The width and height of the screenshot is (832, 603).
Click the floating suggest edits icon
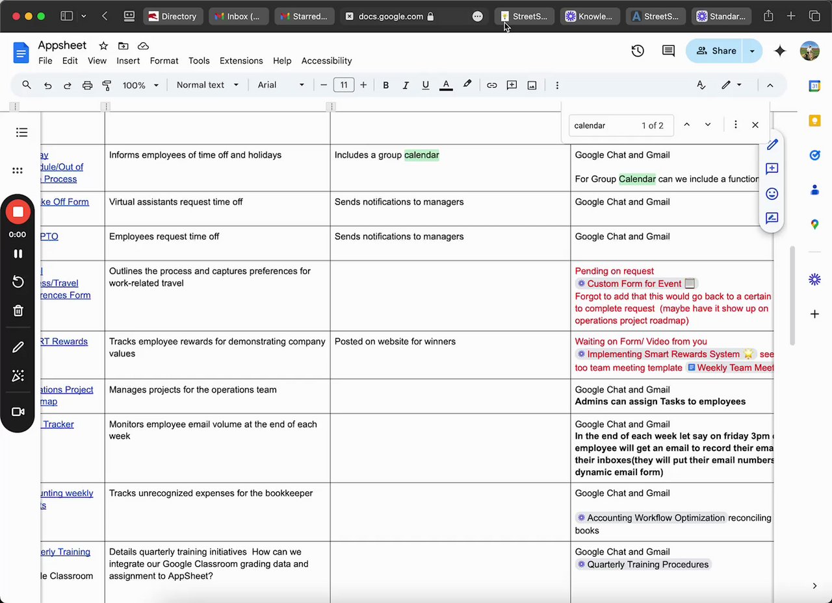coord(772,218)
